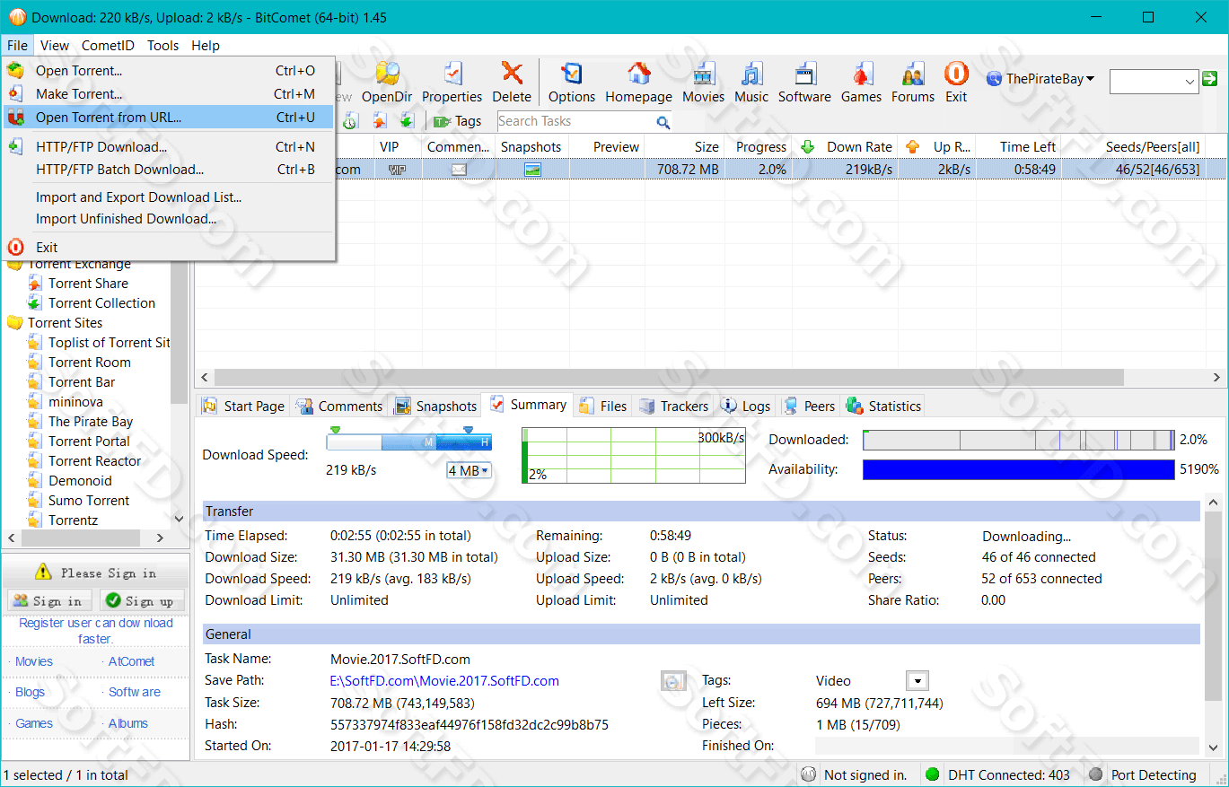Open Torrent Share in the sidebar
1229x787 pixels.
coord(88,284)
